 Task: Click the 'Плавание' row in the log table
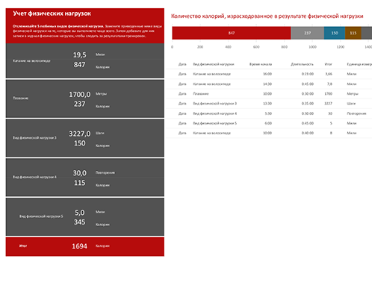tap(269, 94)
